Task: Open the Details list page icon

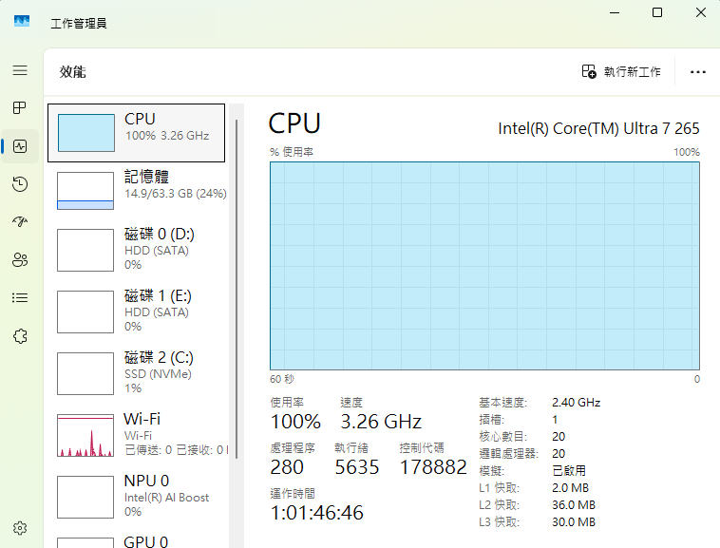Action: tap(20, 298)
